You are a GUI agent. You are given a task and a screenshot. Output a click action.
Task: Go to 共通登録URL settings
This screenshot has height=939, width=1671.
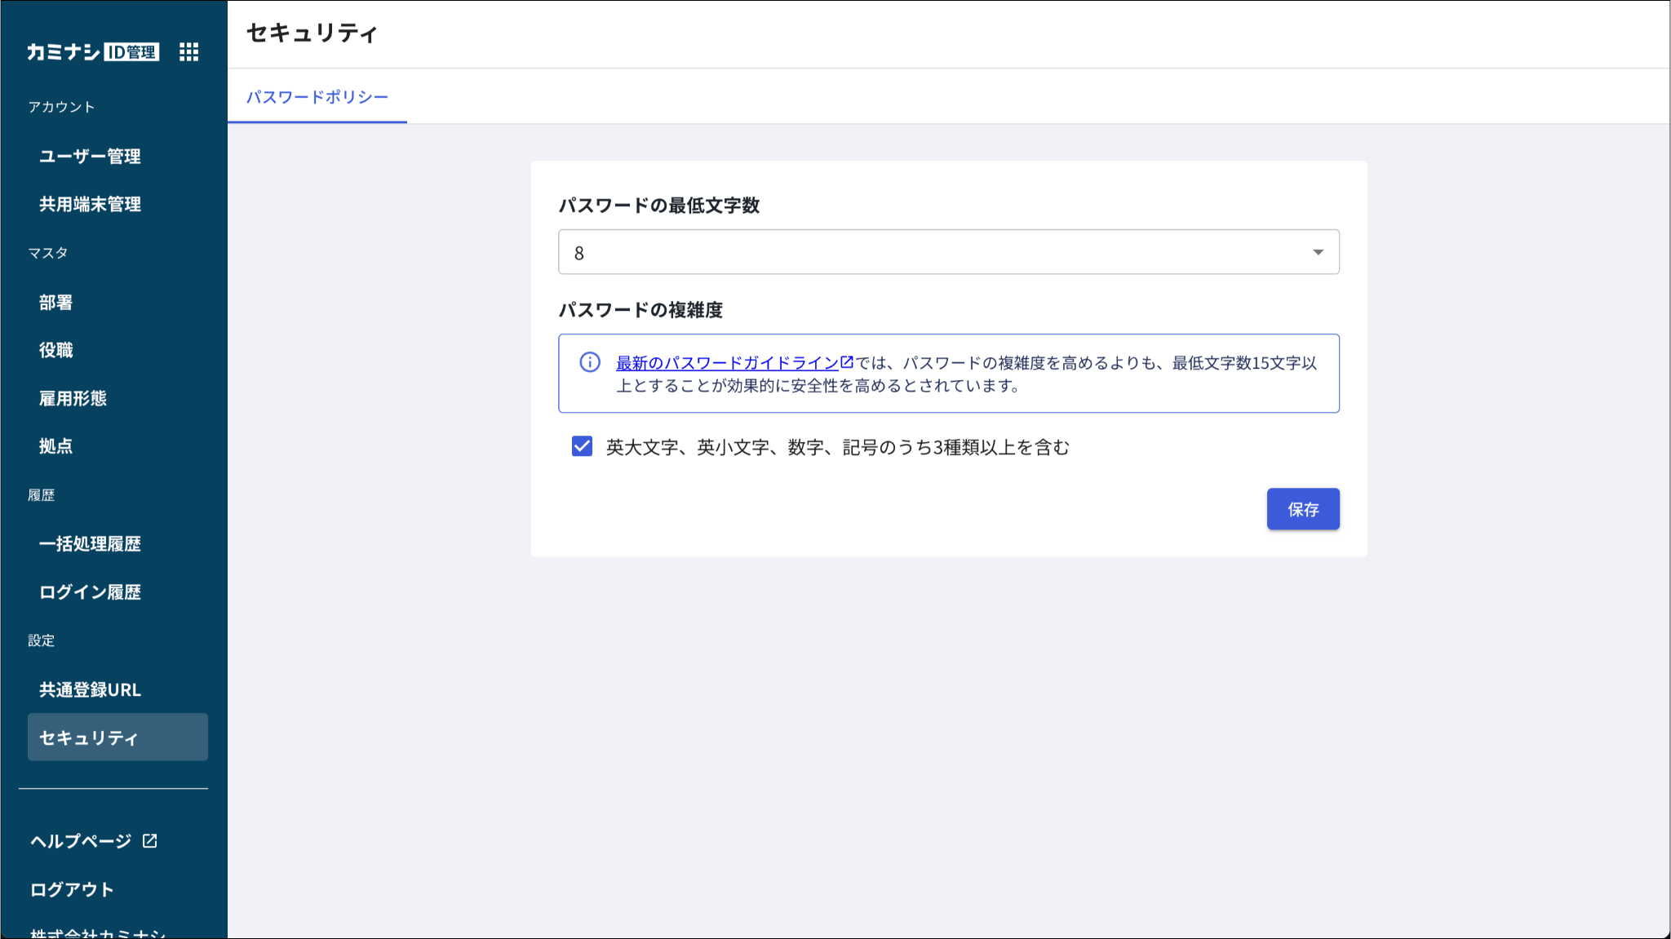click(x=90, y=689)
